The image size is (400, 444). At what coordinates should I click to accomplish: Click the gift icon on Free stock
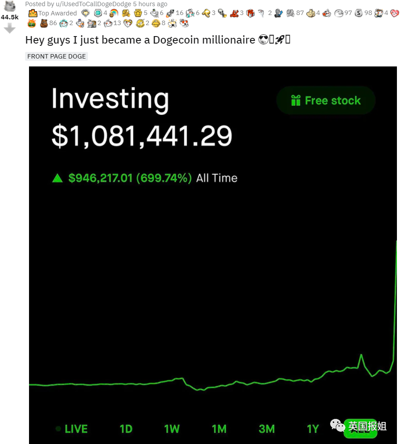pos(296,100)
